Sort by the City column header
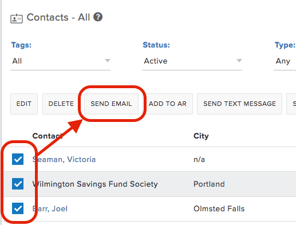 201,136
